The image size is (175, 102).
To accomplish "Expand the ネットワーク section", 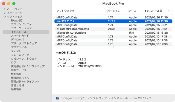I will 5,13.
